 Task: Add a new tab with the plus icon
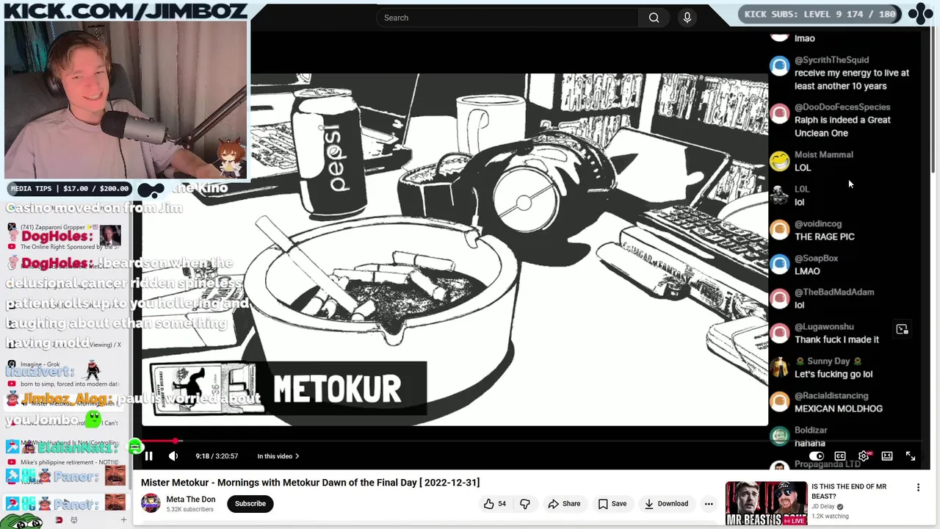[x=123, y=520]
